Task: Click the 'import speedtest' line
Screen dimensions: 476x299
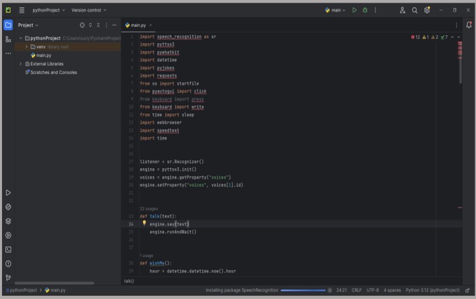Action: (x=159, y=130)
